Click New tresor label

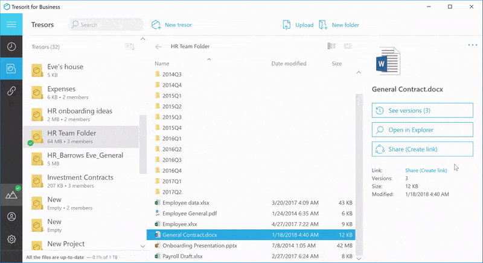pyautogui.click(x=178, y=25)
